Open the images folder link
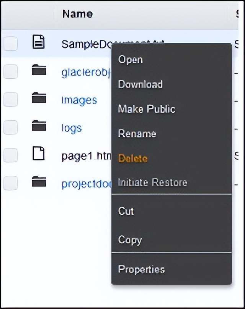This screenshot has width=245, height=309. pyautogui.click(x=79, y=100)
